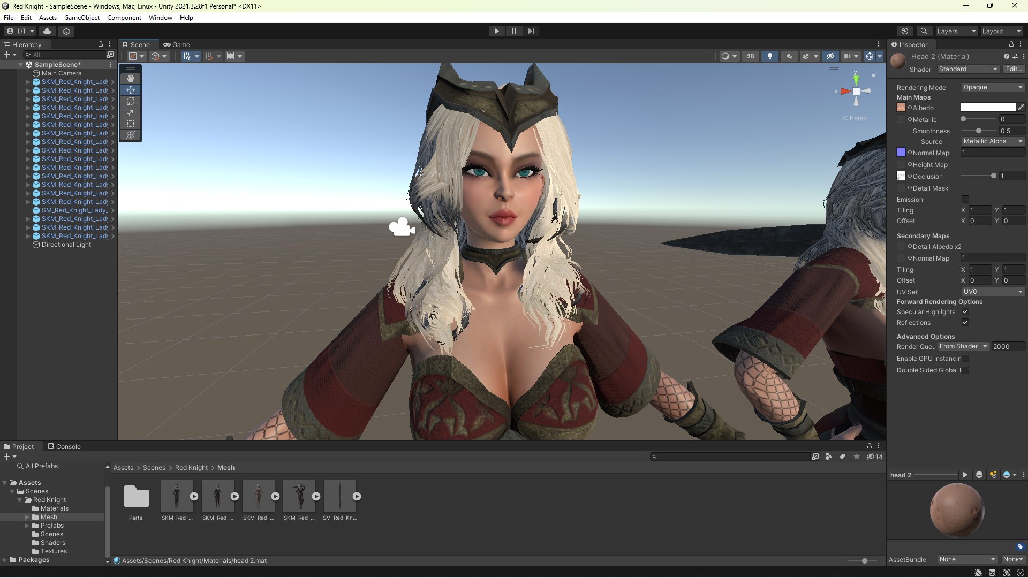The height and width of the screenshot is (578, 1028).
Task: Toggle scene audio mute
Action: click(x=789, y=56)
